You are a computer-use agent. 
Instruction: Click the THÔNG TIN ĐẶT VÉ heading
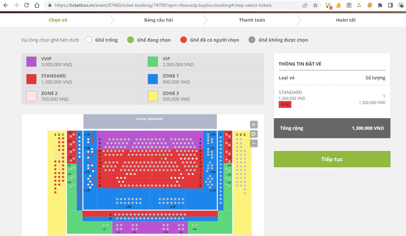300,64
